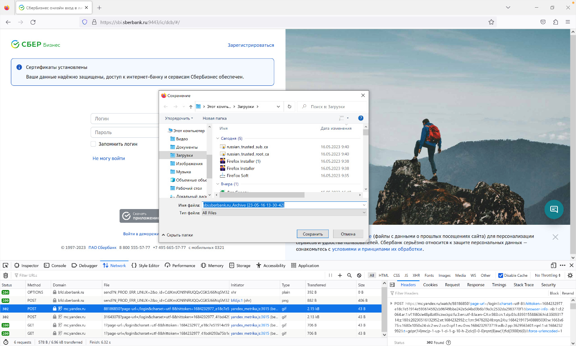Select 'Документы' folder in the dialog tree

coord(186,147)
